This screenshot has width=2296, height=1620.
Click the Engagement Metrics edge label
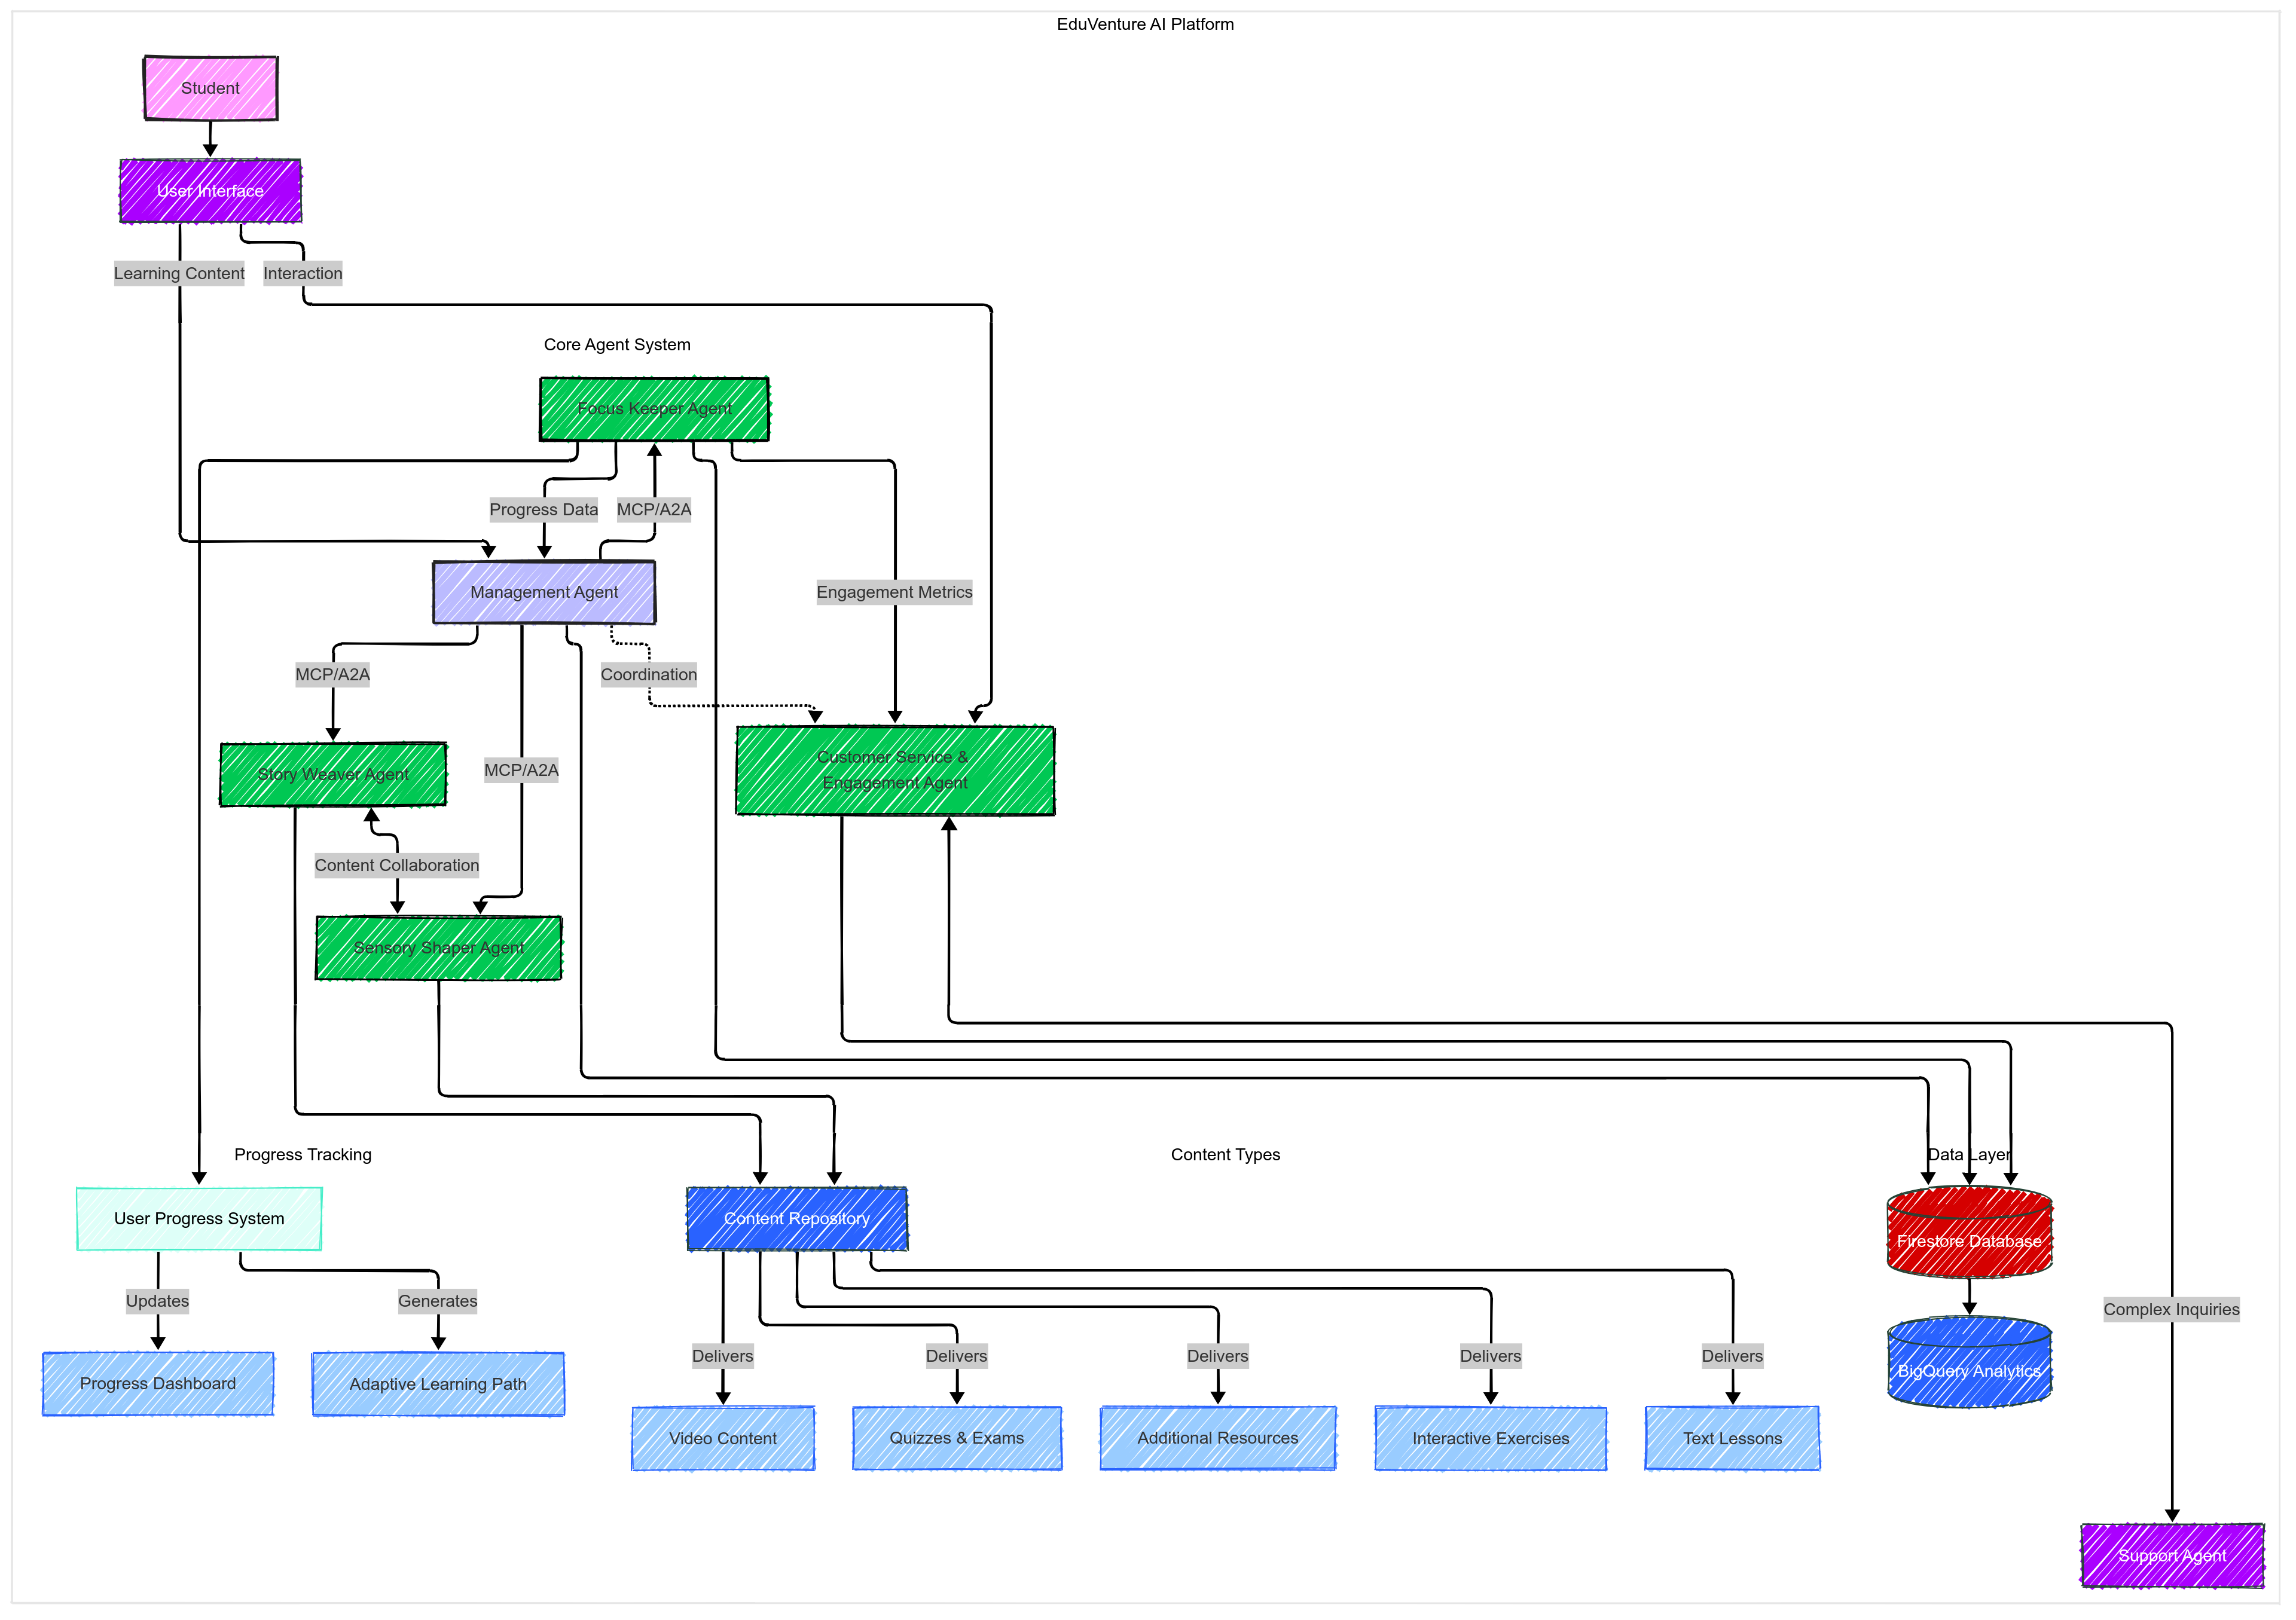(894, 592)
